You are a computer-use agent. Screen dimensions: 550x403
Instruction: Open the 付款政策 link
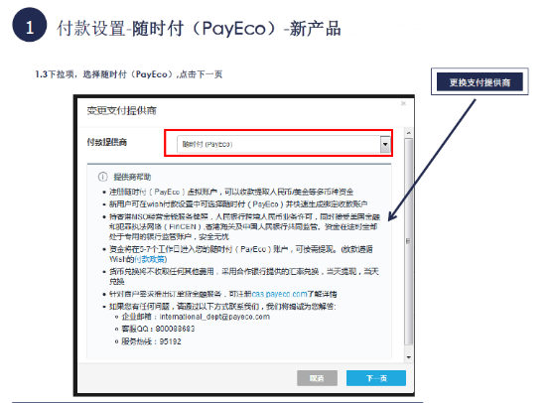[151, 259]
